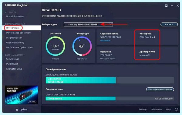Image resolution: width=182 pixels, height=115 pixels.
Task: Click firmware version 2B2QGXA7
Action: pos(106,55)
